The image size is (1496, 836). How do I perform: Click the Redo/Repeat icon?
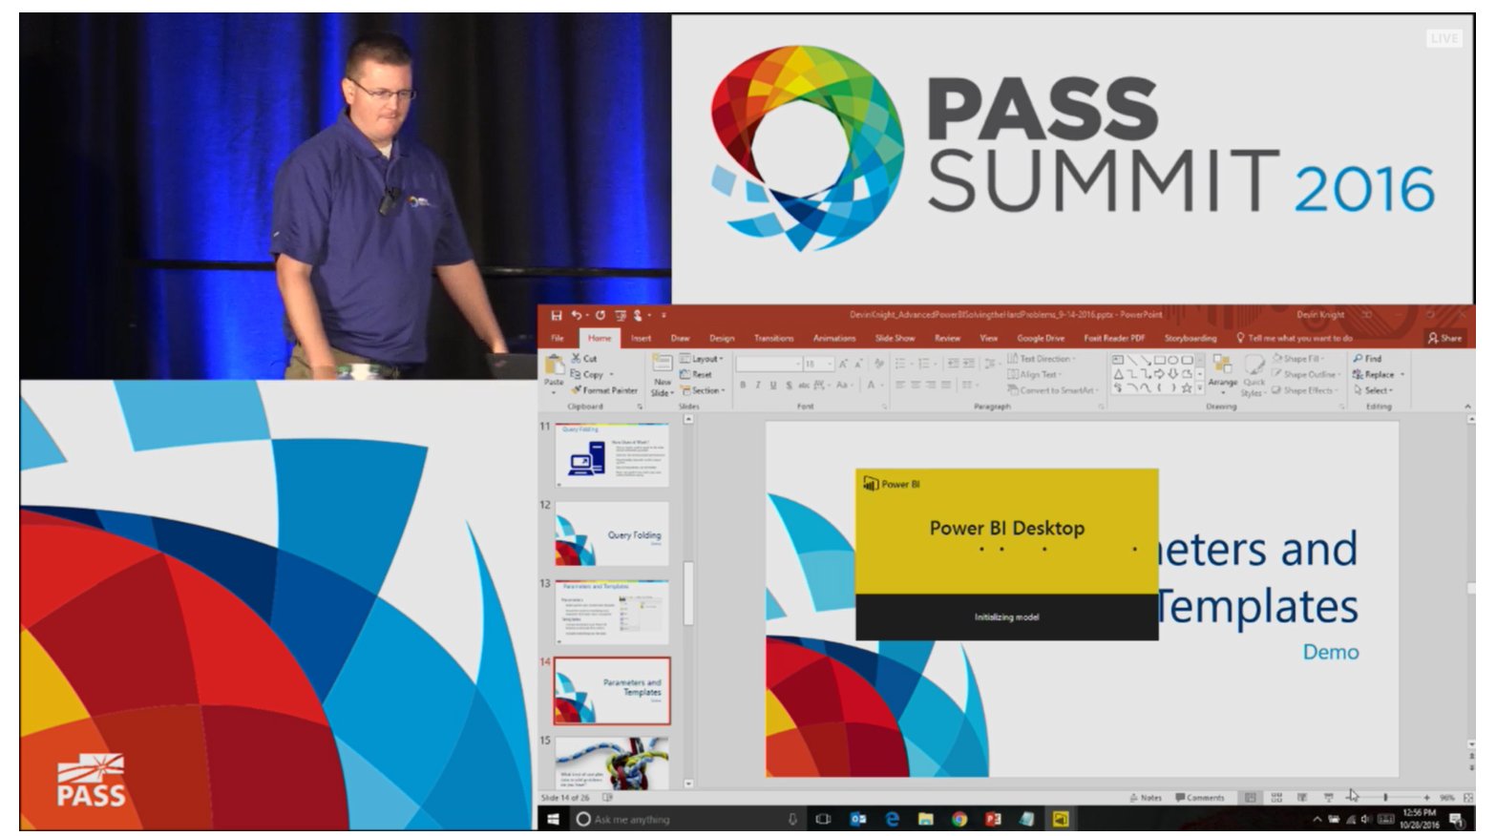[x=601, y=315]
